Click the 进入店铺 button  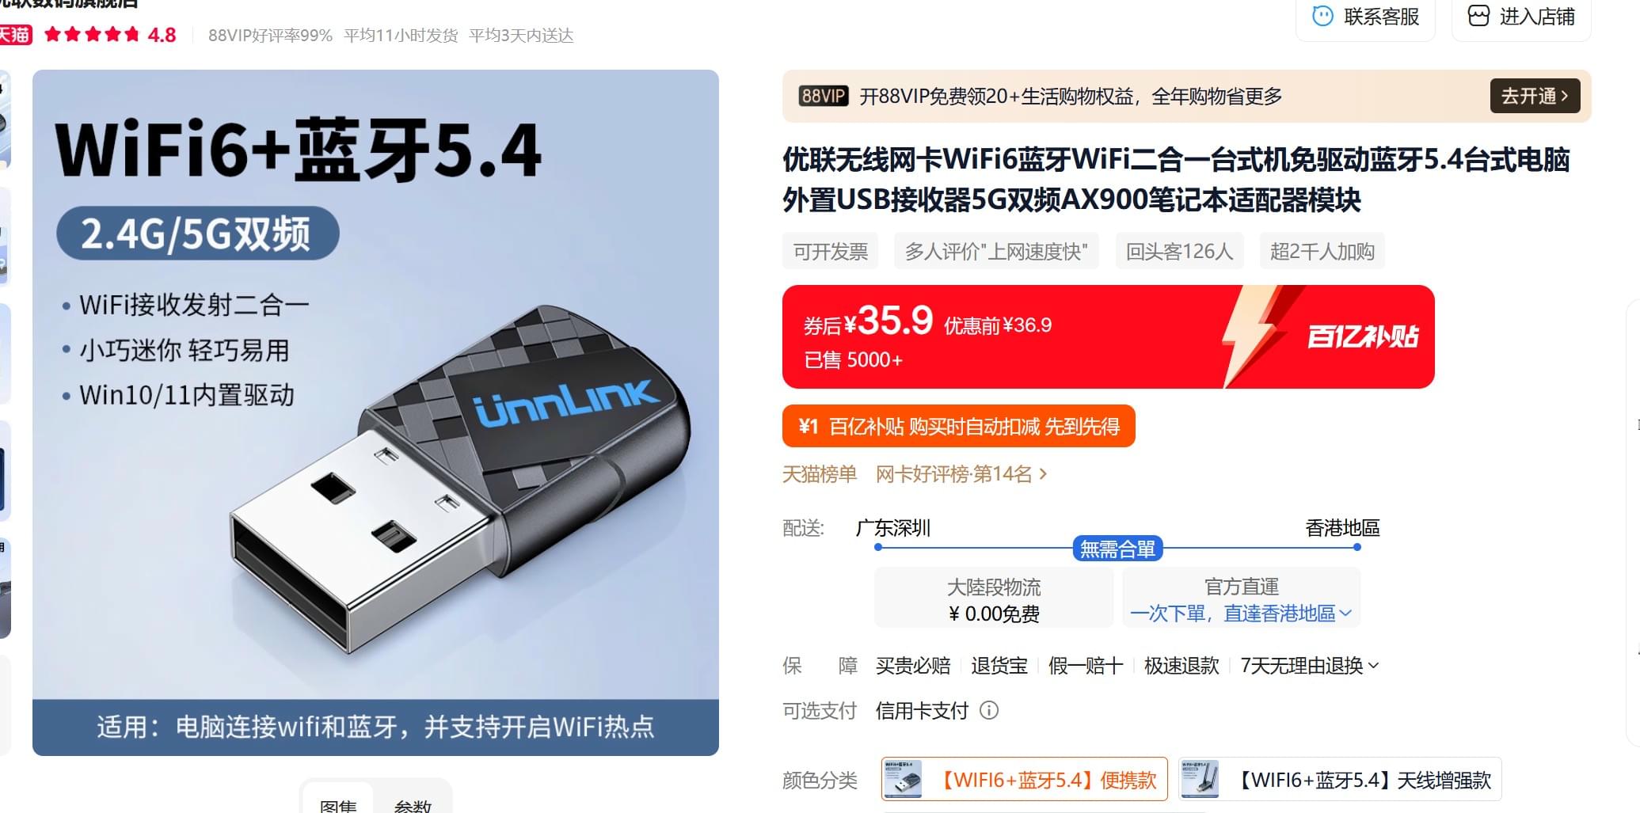click(x=1521, y=17)
